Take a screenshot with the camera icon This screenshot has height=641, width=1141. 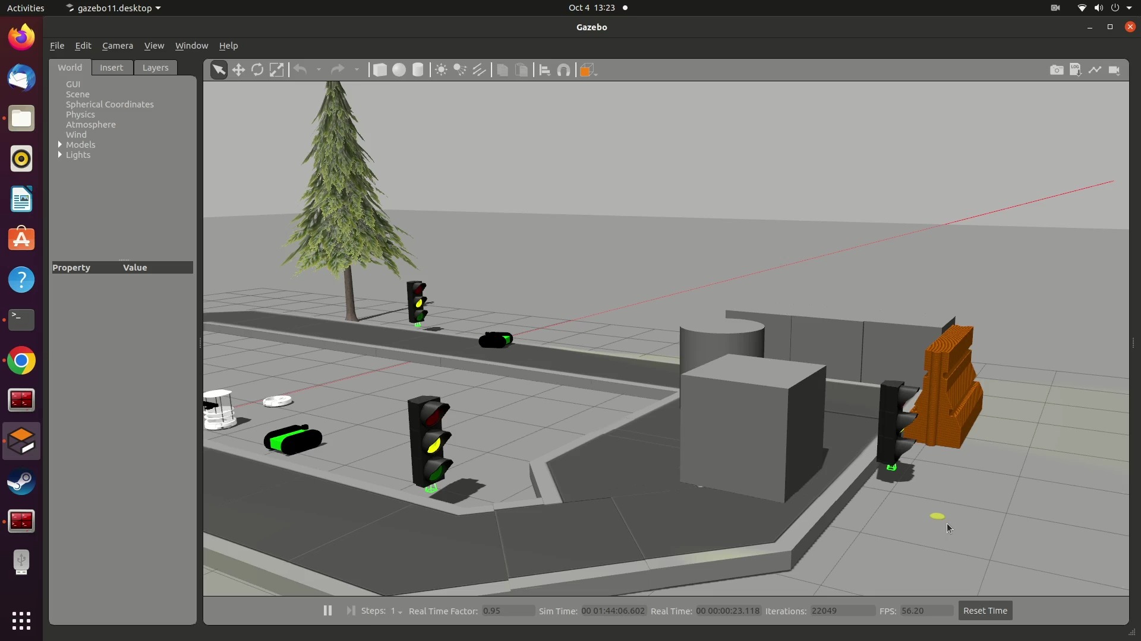coord(1058,69)
